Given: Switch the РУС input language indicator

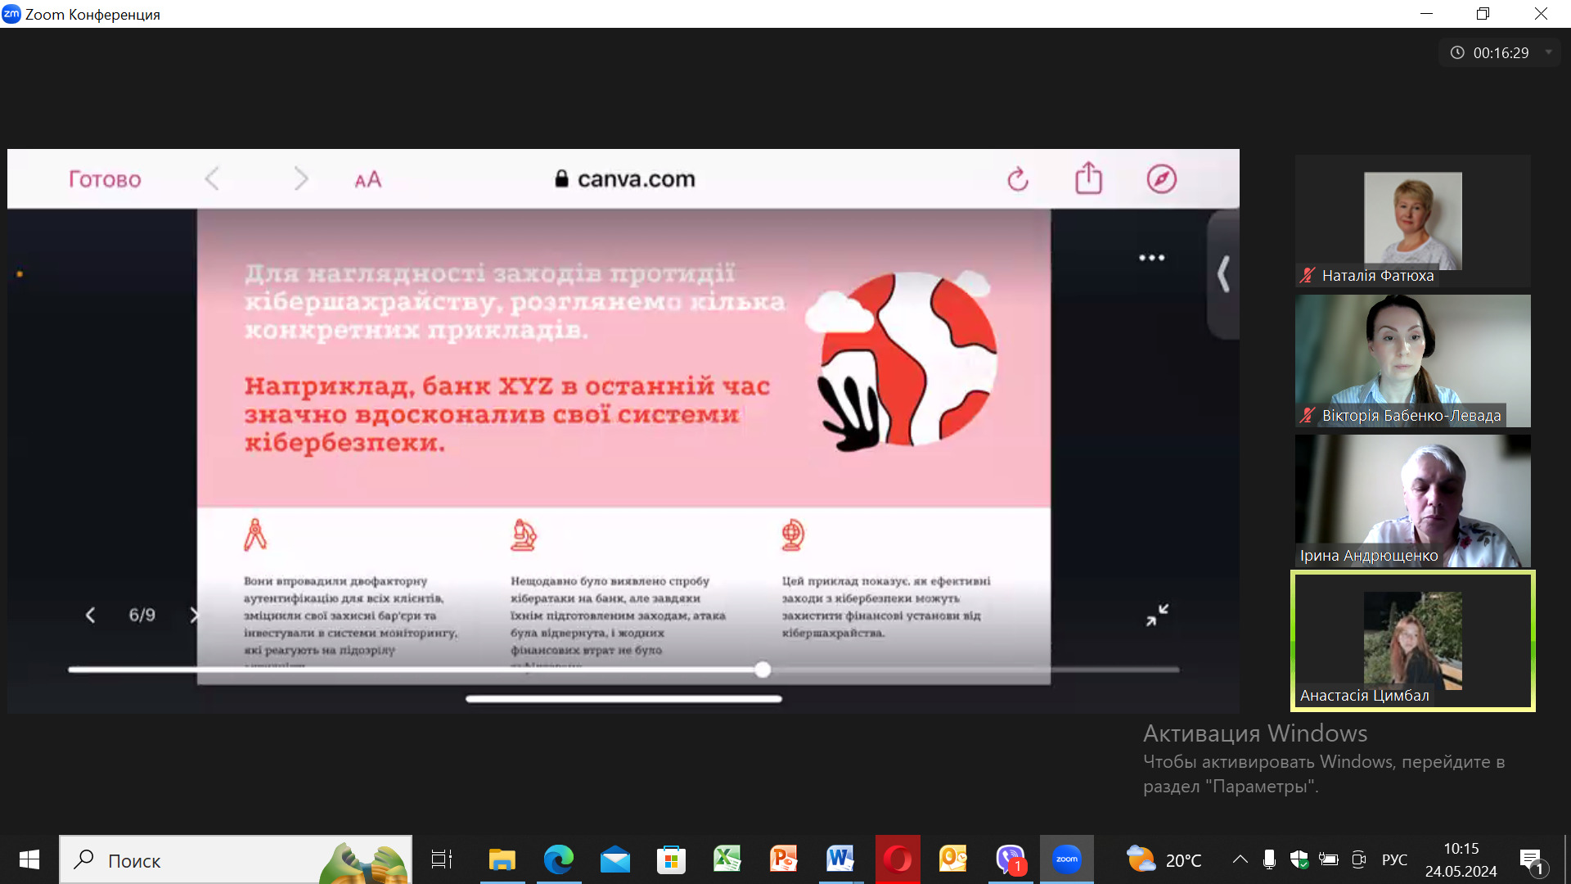Looking at the screenshot, I should [x=1394, y=859].
